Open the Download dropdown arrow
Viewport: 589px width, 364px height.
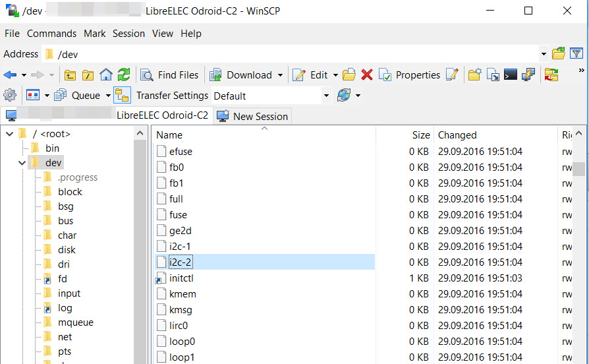pyautogui.click(x=281, y=75)
